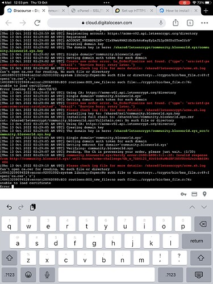Toggle the left shift key
The image size is (213, 284).
pyautogui.click(x=10, y=258)
